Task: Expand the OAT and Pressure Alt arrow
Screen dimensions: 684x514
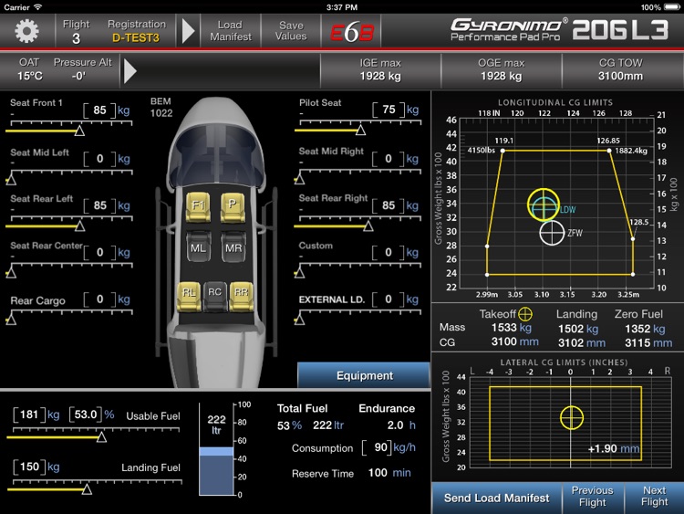Action: (130, 70)
